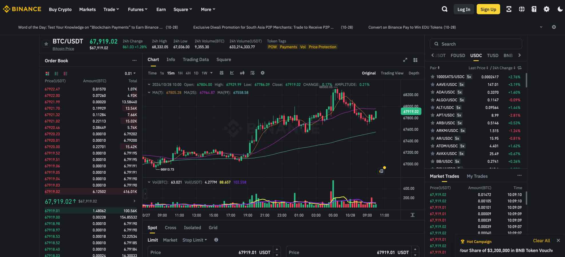Screen dimensions: 565x257
Task: Open the Earn page
Action: [x=161, y=9]
